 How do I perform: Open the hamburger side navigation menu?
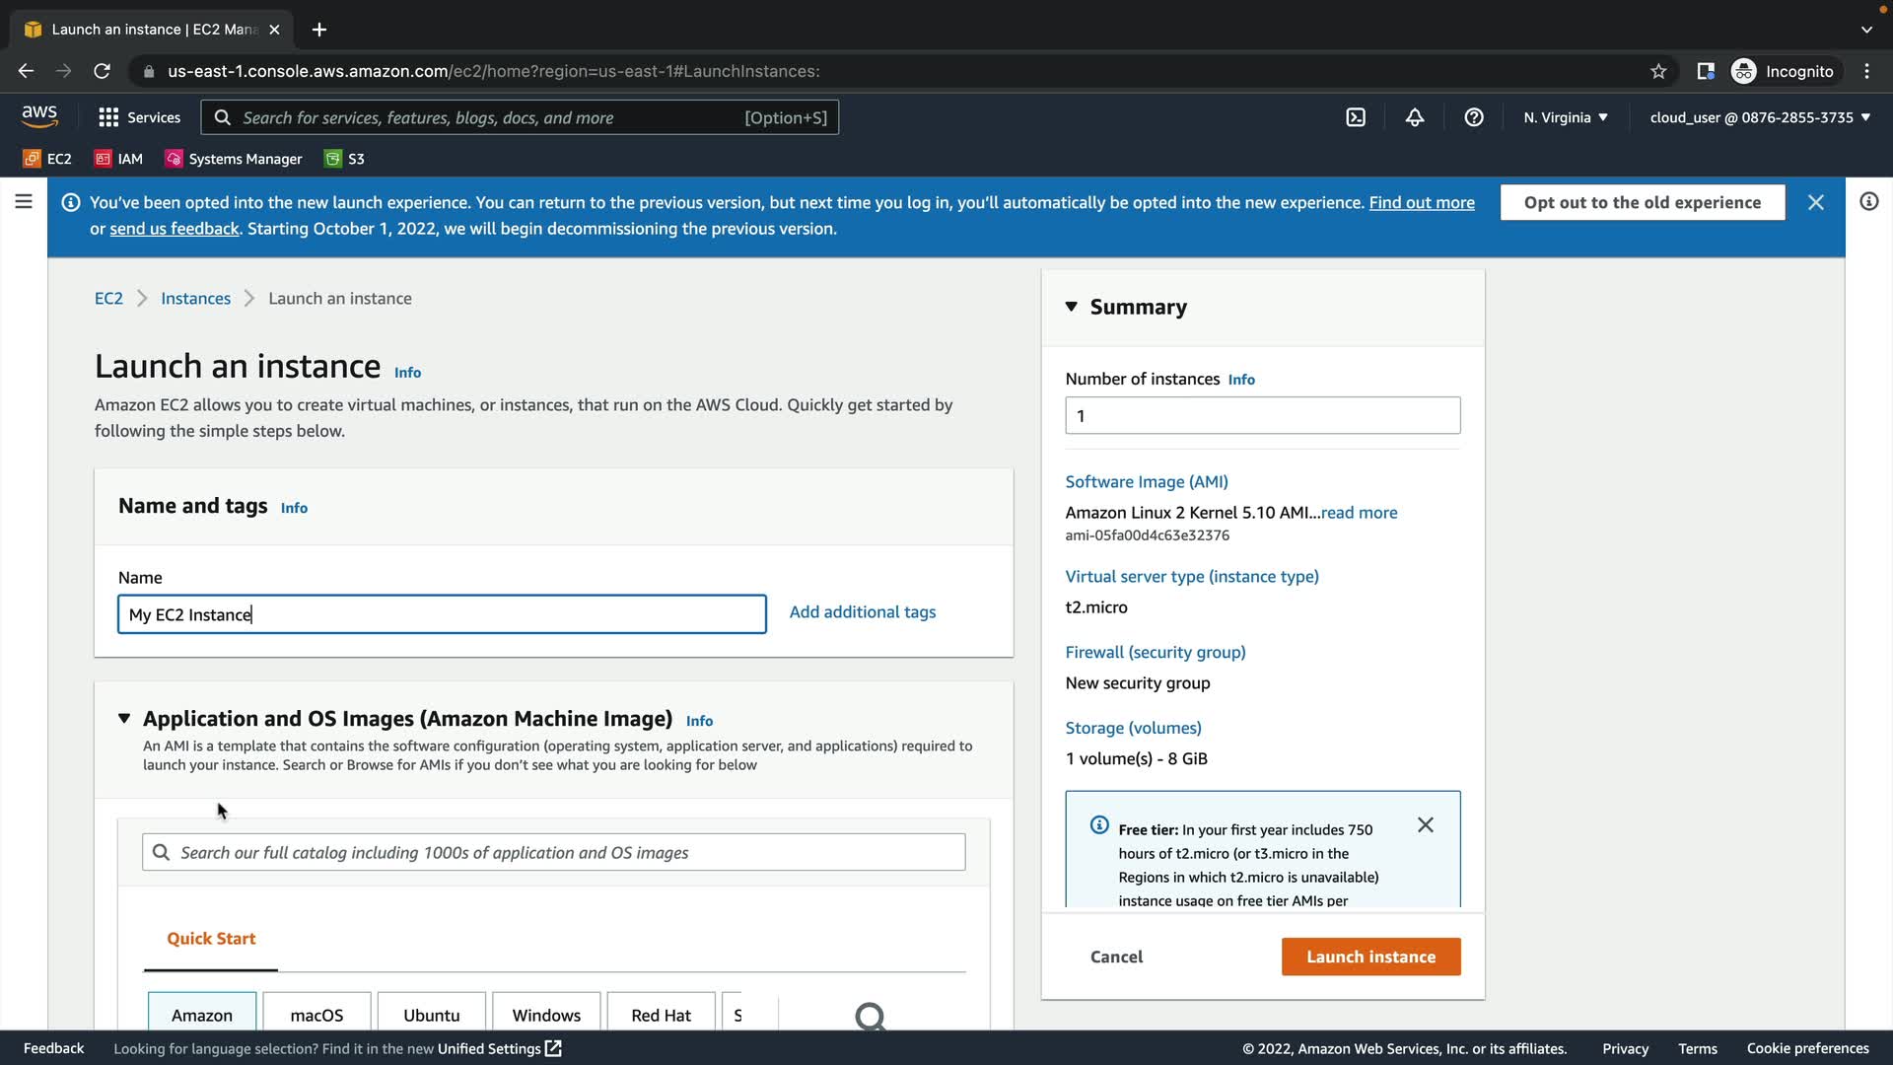point(24,202)
